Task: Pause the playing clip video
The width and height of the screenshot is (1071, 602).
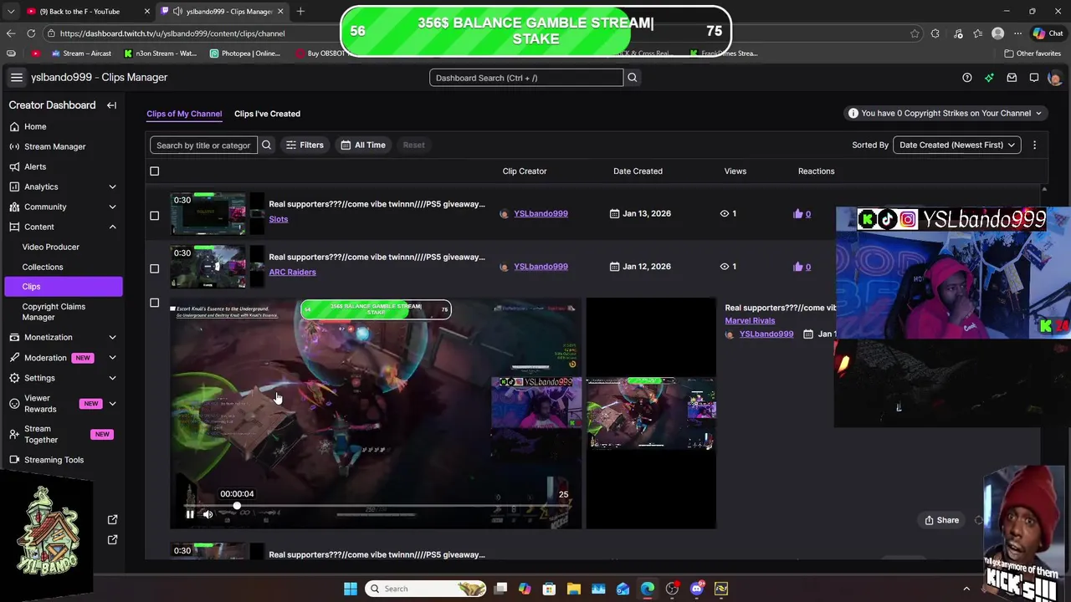Action: pyautogui.click(x=190, y=514)
